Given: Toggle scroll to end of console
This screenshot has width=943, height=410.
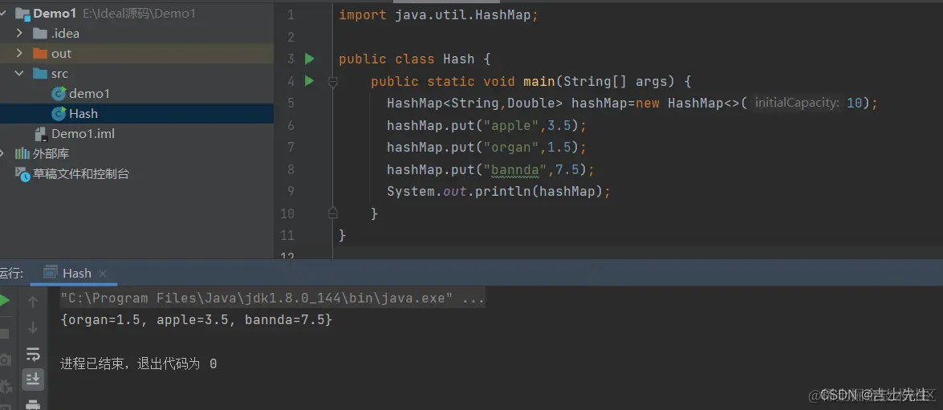Looking at the screenshot, I should coord(33,379).
